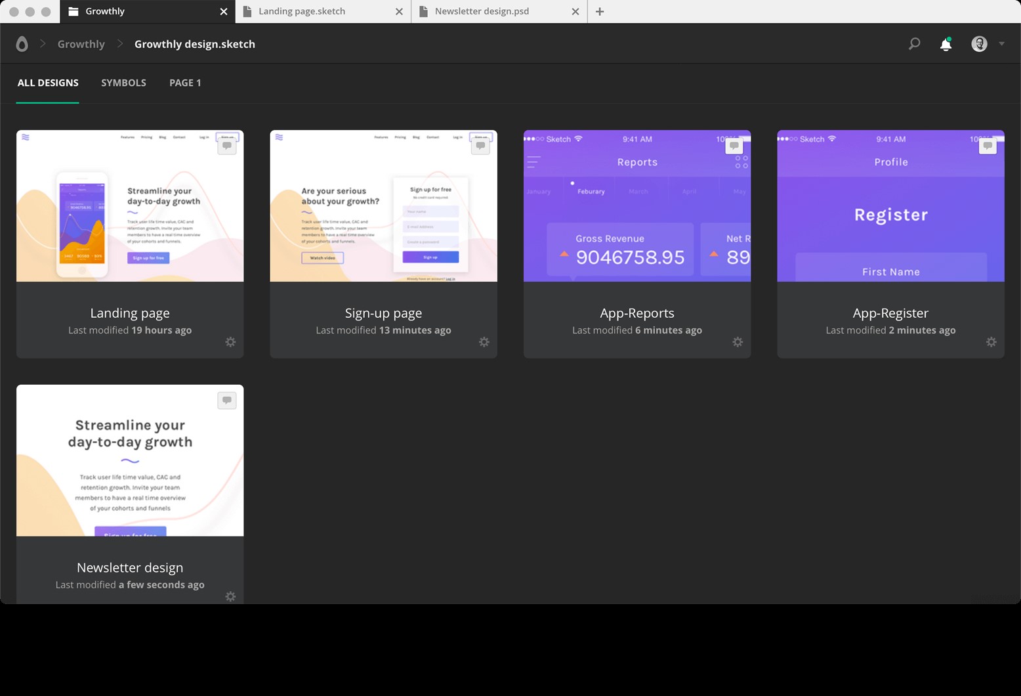Open comments on App-Register card
The height and width of the screenshot is (696, 1021).
click(x=988, y=146)
